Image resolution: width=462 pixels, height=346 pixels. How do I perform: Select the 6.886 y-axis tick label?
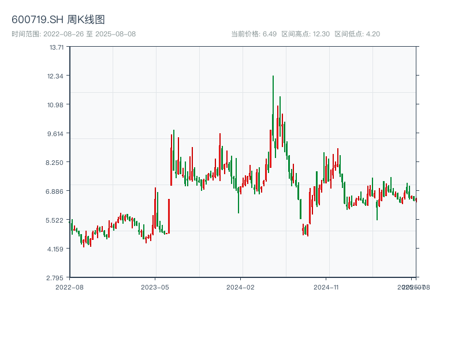click(57, 191)
